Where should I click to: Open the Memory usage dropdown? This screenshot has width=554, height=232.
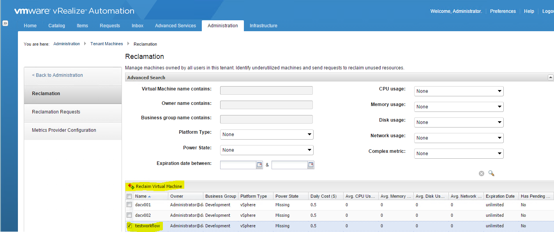coord(459,107)
